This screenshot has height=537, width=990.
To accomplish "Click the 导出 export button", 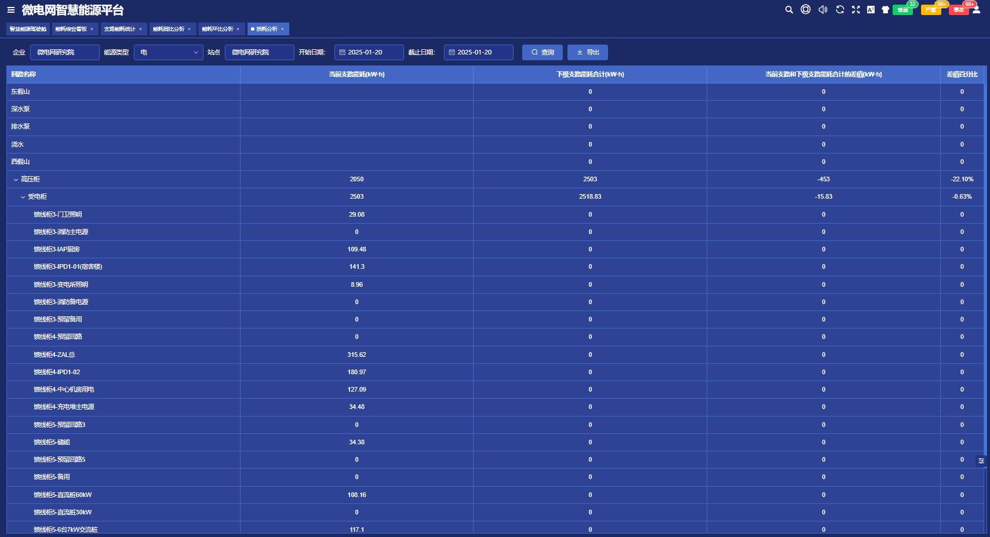I will pyautogui.click(x=587, y=52).
